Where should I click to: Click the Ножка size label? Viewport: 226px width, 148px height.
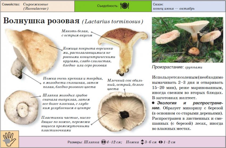pos(132,142)
